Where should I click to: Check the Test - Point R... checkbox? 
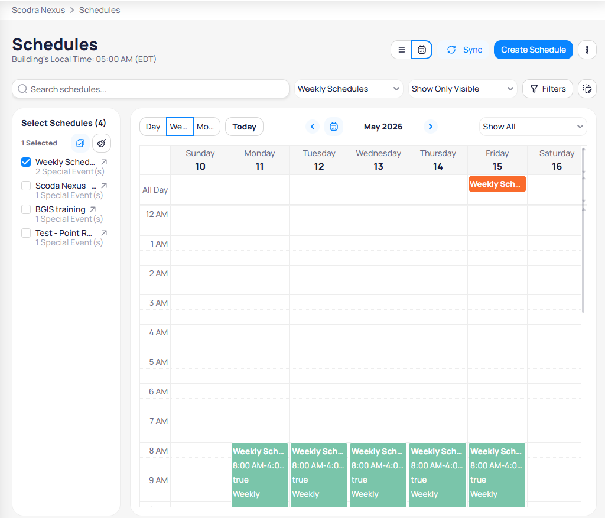click(x=26, y=233)
